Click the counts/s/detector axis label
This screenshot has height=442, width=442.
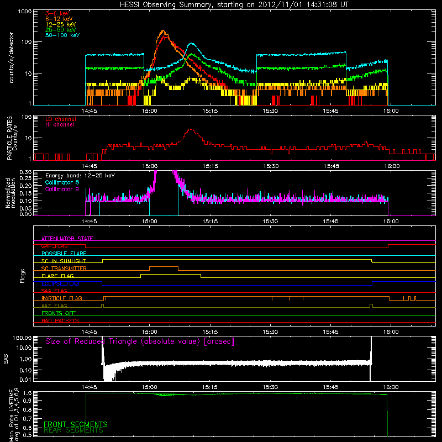tap(11, 57)
